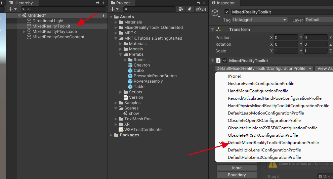333x179 pixels.
Task: Select the WSATestCertificate file icon
Action: 121,130
